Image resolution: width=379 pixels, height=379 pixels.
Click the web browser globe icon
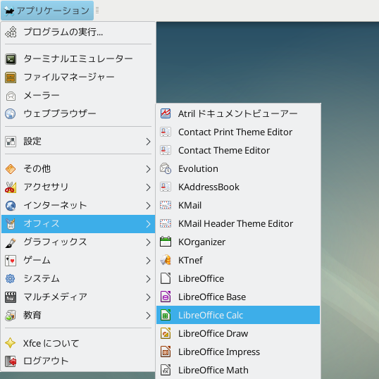tap(11, 114)
